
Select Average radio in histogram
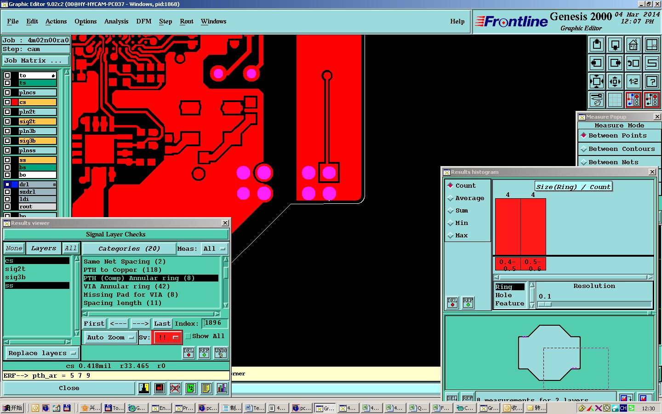466,198
